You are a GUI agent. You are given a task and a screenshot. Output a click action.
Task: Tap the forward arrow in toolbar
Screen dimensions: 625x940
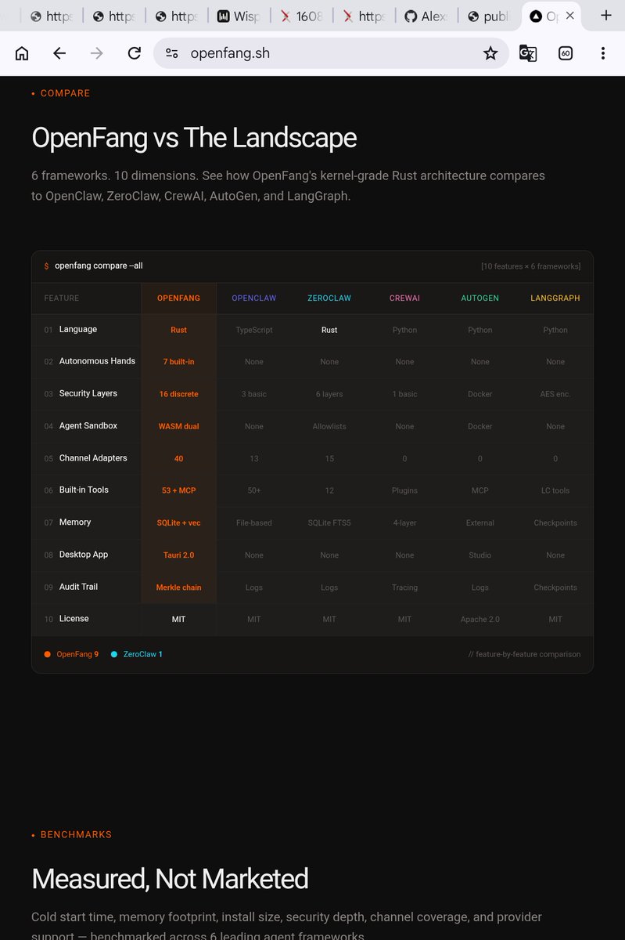[97, 53]
